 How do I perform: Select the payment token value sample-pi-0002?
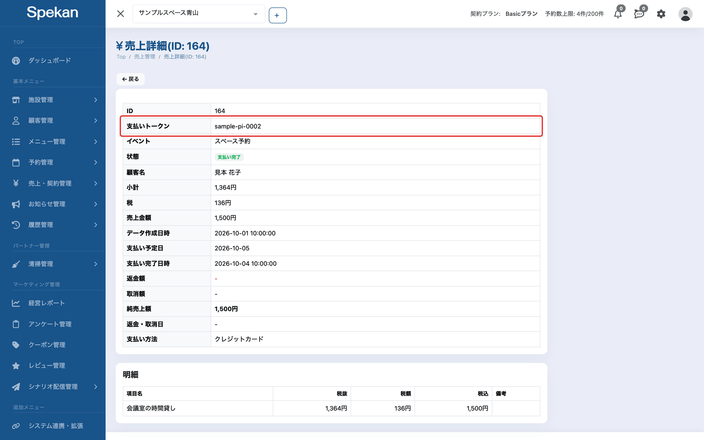(x=238, y=126)
